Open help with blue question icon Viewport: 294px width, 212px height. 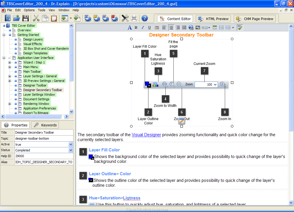145,18
